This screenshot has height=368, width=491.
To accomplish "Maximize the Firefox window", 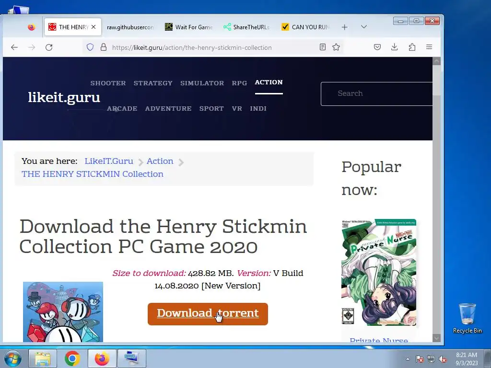I will click(416, 21).
